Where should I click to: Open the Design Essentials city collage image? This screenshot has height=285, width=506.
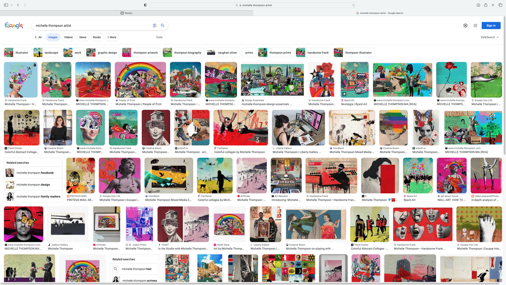click(x=272, y=80)
